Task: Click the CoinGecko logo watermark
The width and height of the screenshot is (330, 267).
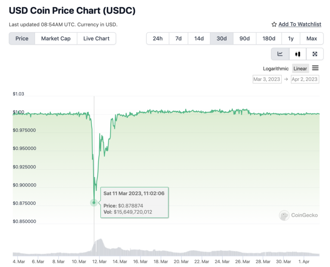Action: pyautogui.click(x=299, y=215)
